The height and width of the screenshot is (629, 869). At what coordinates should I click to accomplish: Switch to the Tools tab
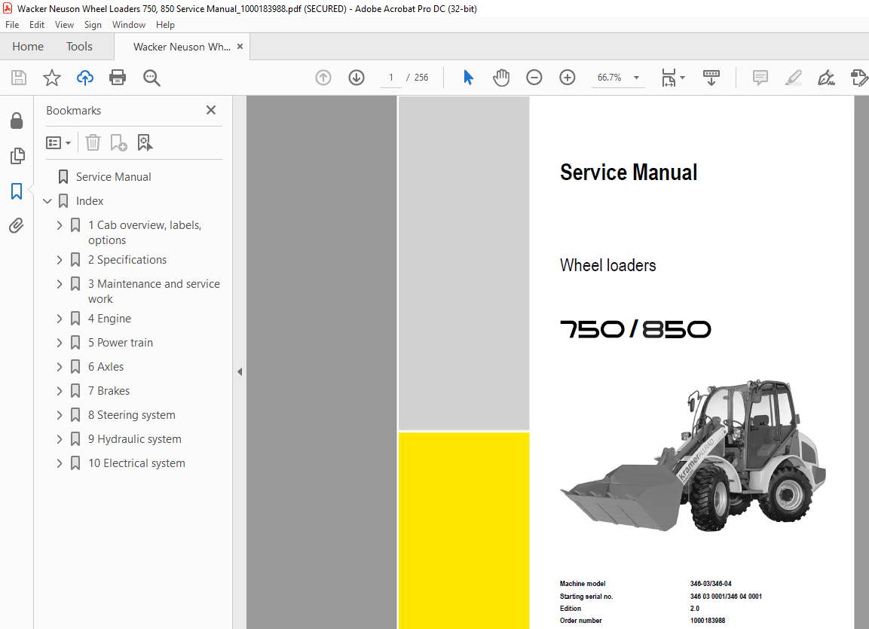click(79, 47)
